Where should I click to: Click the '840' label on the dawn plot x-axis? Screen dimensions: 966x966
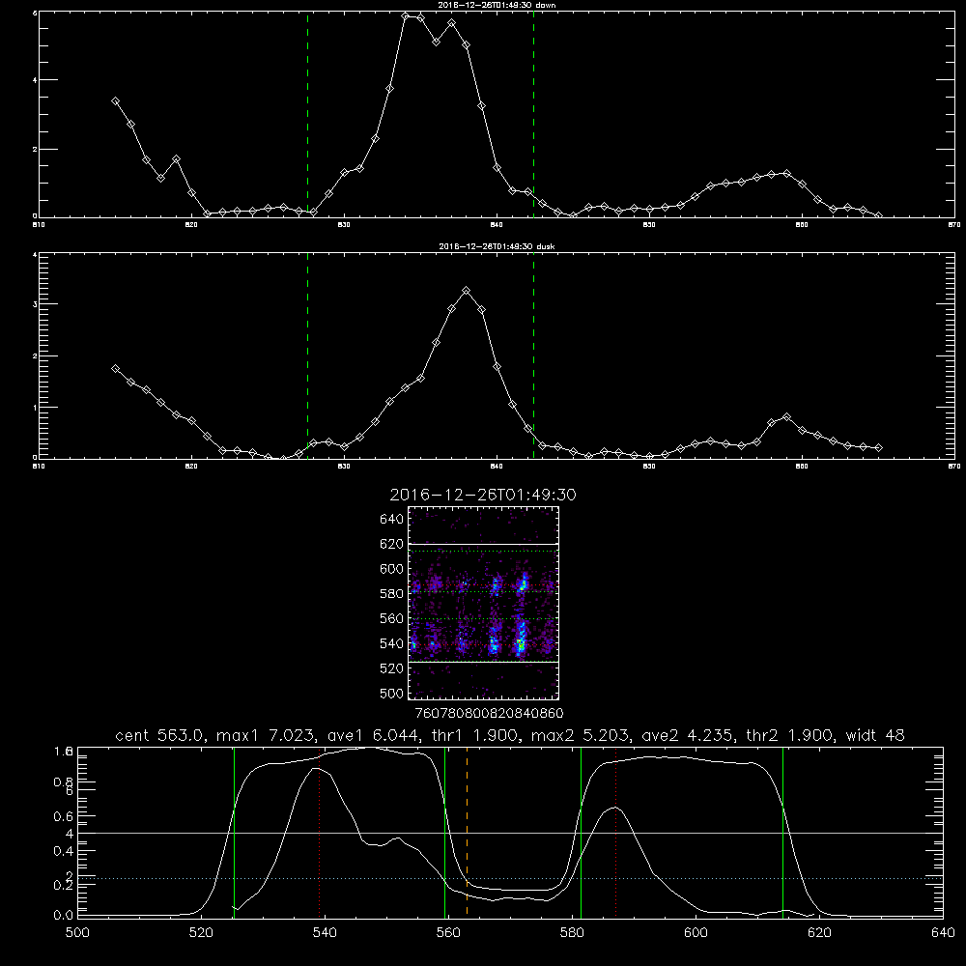[x=497, y=225]
